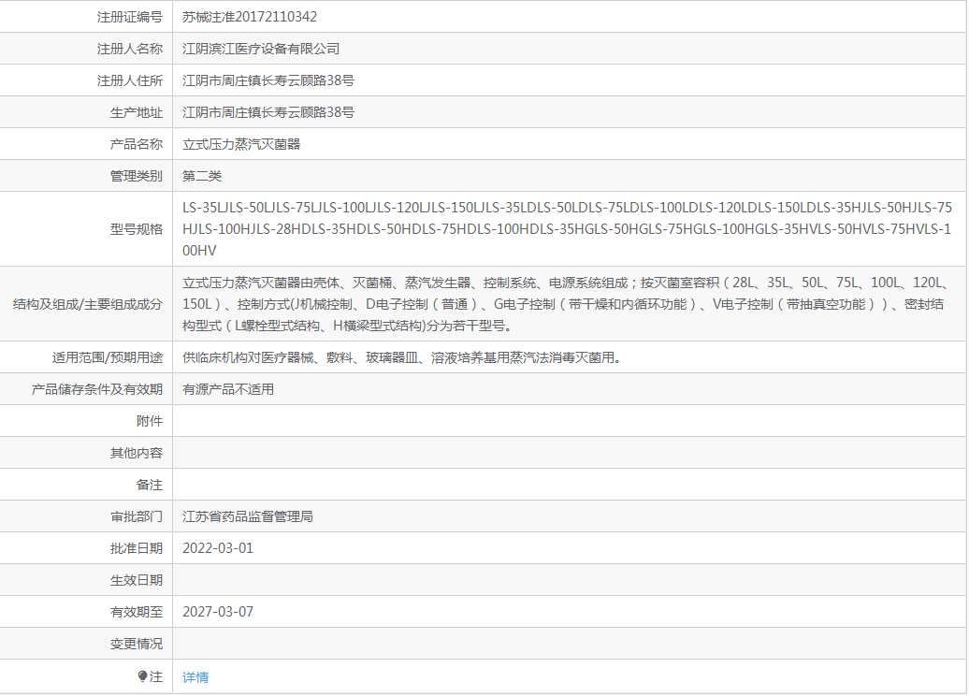The image size is (969, 697).
Task: Select the address in the 生产地址 row
Action: pyautogui.click(x=268, y=112)
